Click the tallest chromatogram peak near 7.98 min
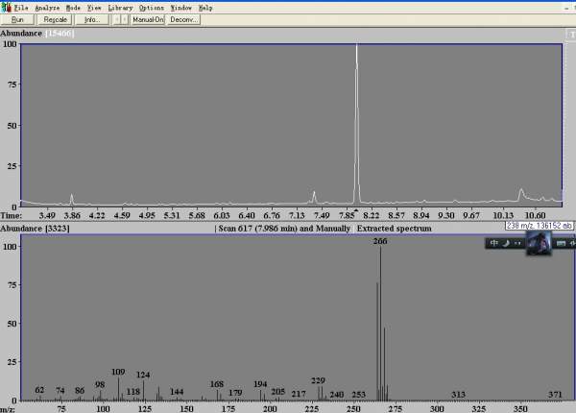Image resolution: width=576 pixels, height=413 pixels. point(356,123)
